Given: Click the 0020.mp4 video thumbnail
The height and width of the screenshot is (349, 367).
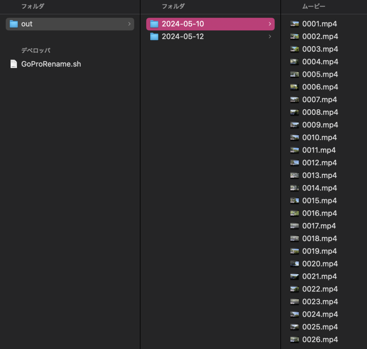Looking at the screenshot, I should tap(295, 264).
